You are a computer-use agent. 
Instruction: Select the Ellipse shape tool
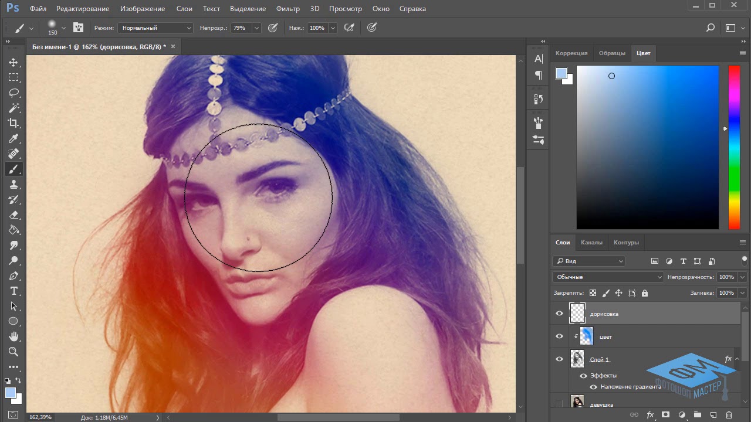pyautogui.click(x=13, y=321)
